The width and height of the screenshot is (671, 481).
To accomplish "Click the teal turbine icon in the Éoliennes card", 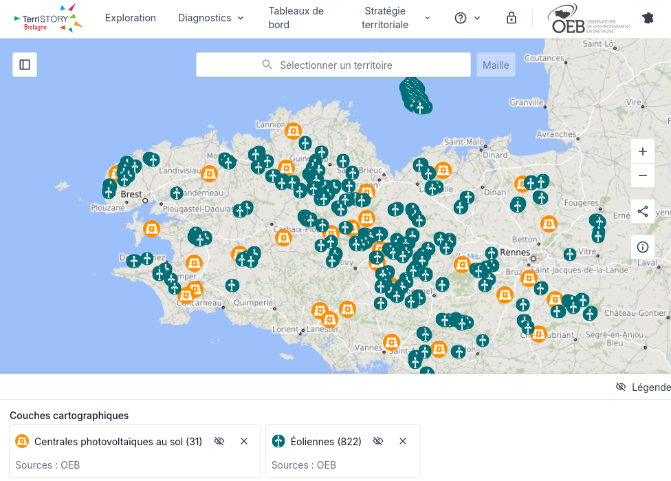I will pos(278,441).
